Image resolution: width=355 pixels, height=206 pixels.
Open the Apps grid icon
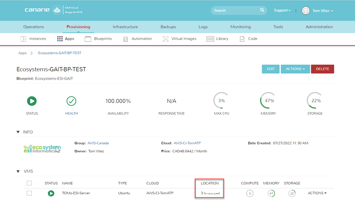coord(60,39)
